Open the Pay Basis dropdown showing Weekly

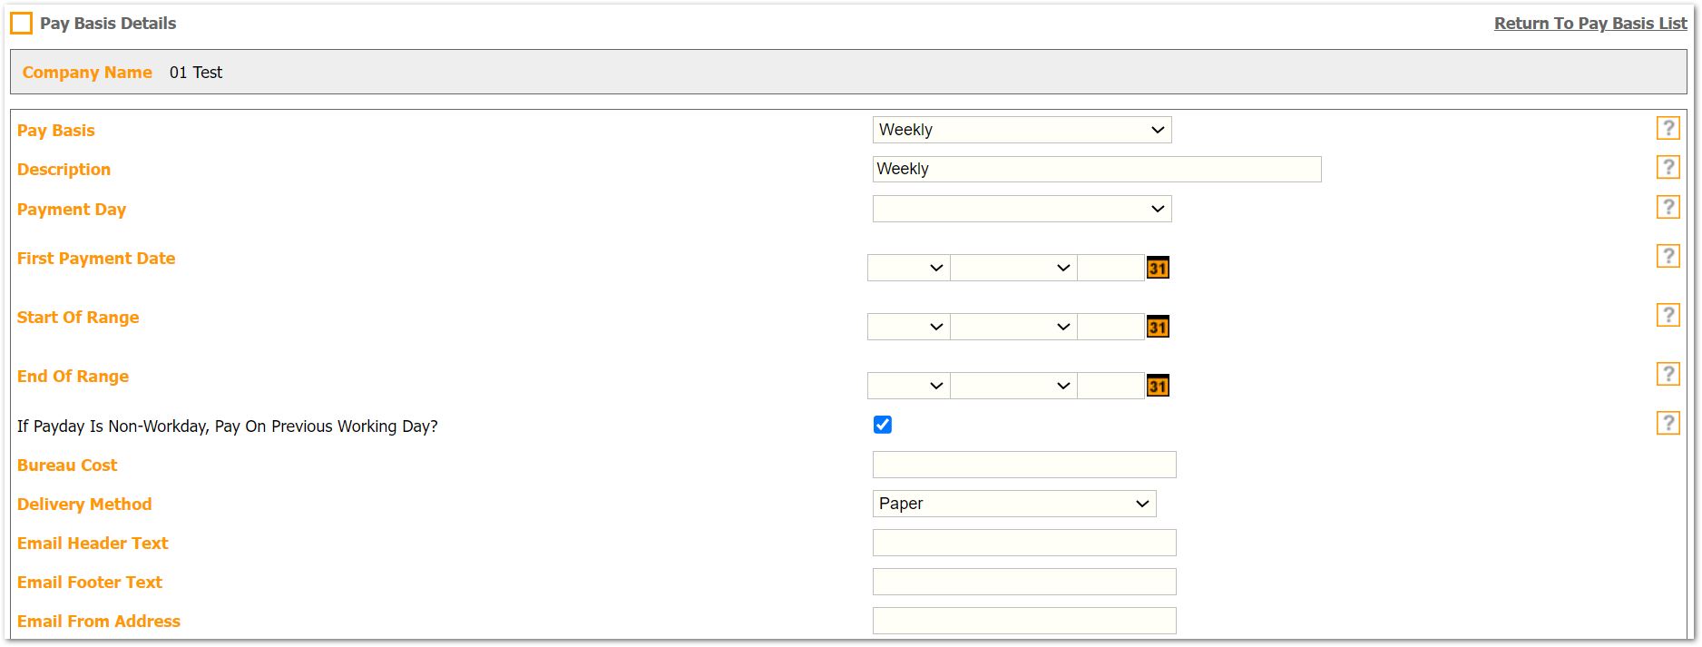pos(1022,130)
